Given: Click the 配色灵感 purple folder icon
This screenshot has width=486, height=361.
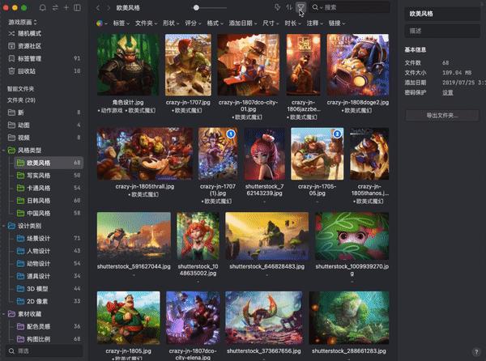Looking at the screenshot, I should [20, 326].
